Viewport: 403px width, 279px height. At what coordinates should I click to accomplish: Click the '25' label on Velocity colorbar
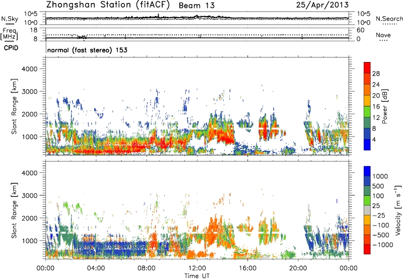[376, 206]
